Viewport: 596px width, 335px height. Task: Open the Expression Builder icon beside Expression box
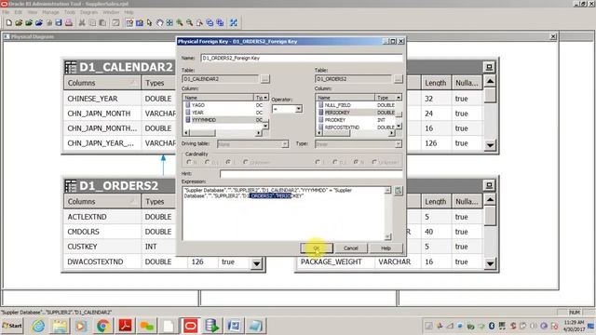point(398,190)
